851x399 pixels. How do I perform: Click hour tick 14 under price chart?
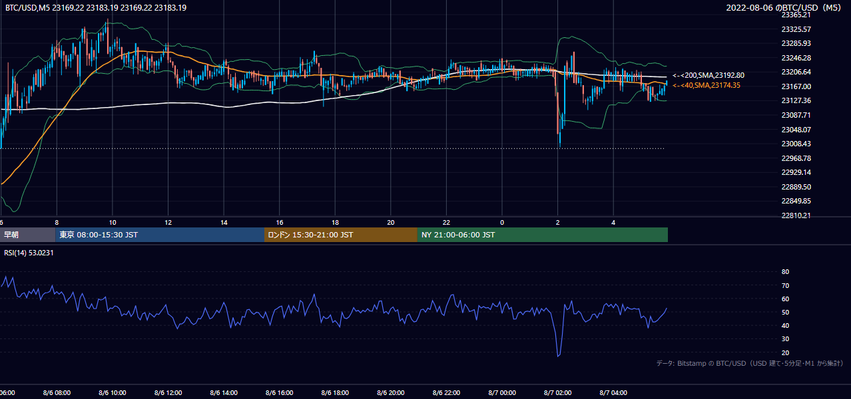(224, 222)
